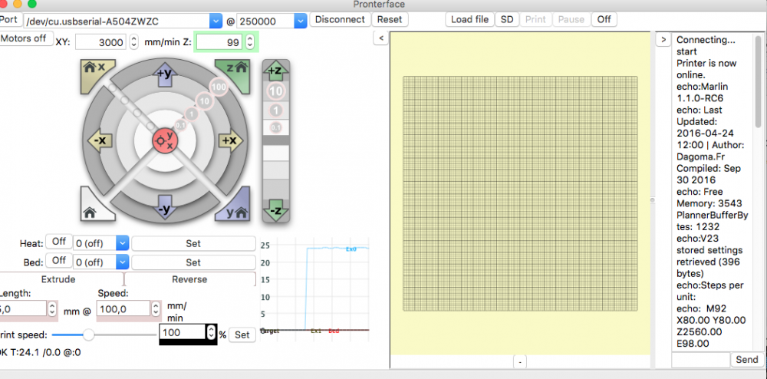Expand the Heat temperature dropdown
767x379 pixels.
pyautogui.click(x=121, y=243)
